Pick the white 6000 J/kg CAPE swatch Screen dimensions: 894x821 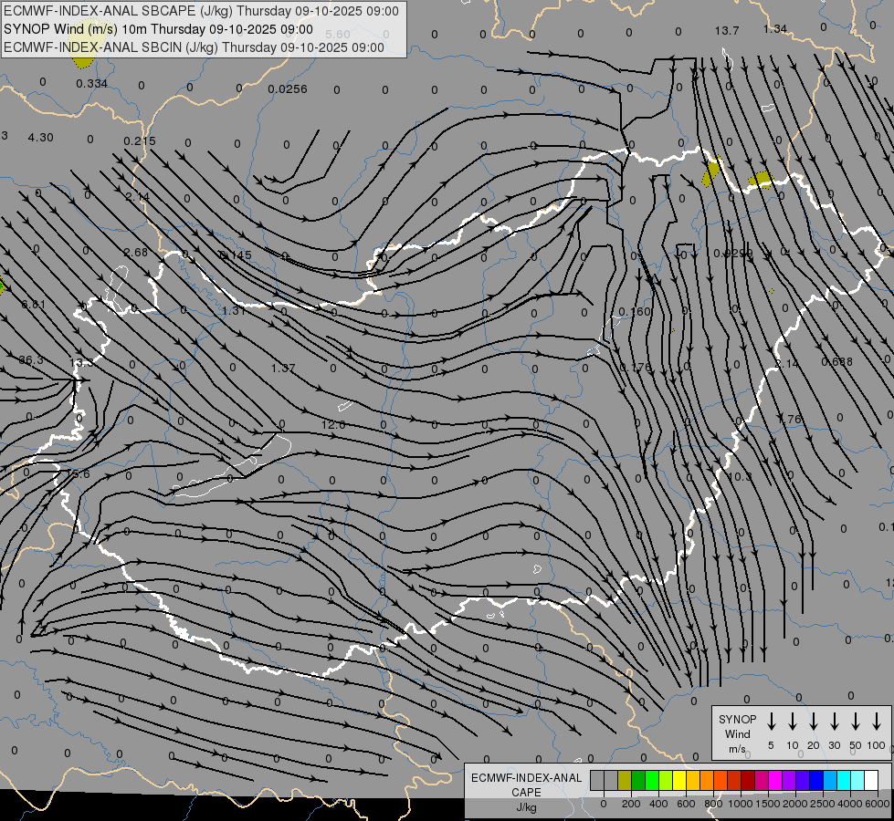[x=871, y=780]
